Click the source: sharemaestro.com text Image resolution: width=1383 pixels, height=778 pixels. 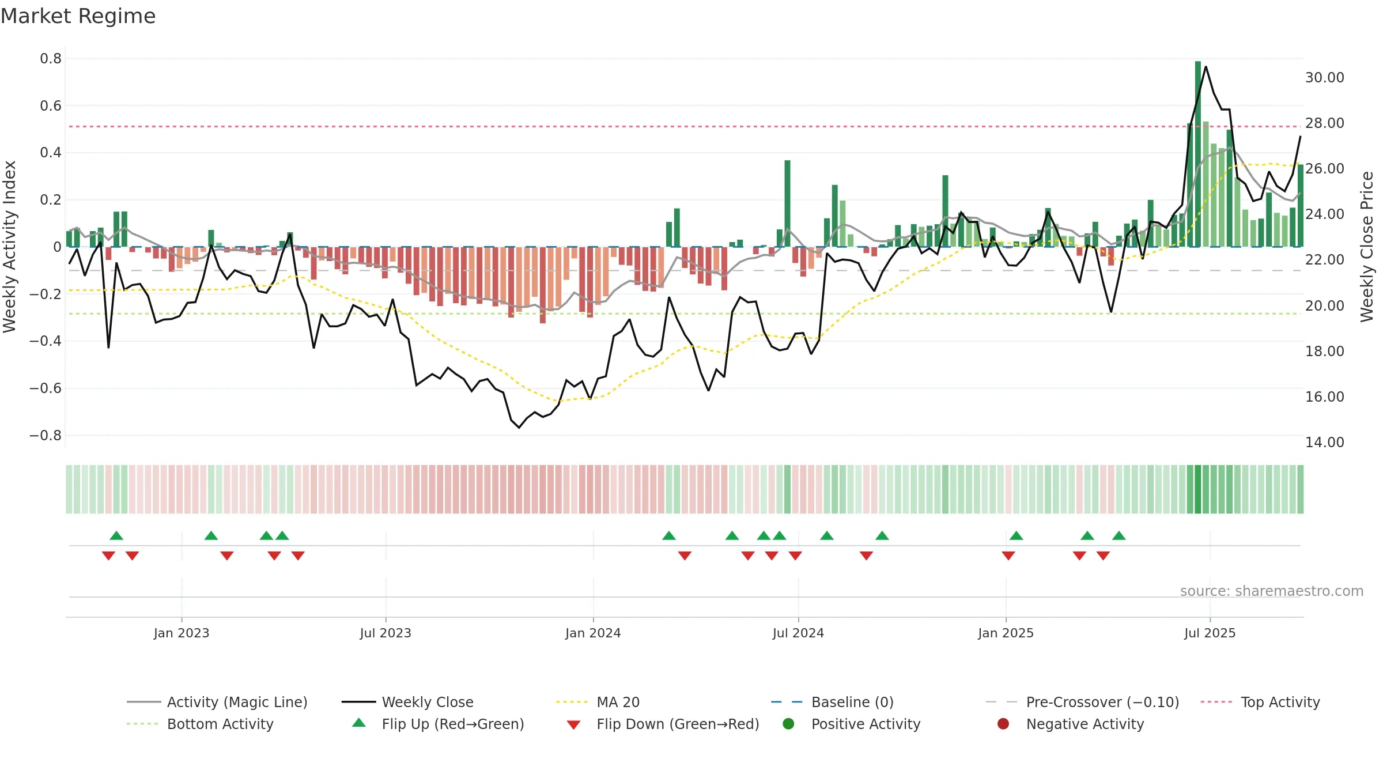coord(1272,591)
